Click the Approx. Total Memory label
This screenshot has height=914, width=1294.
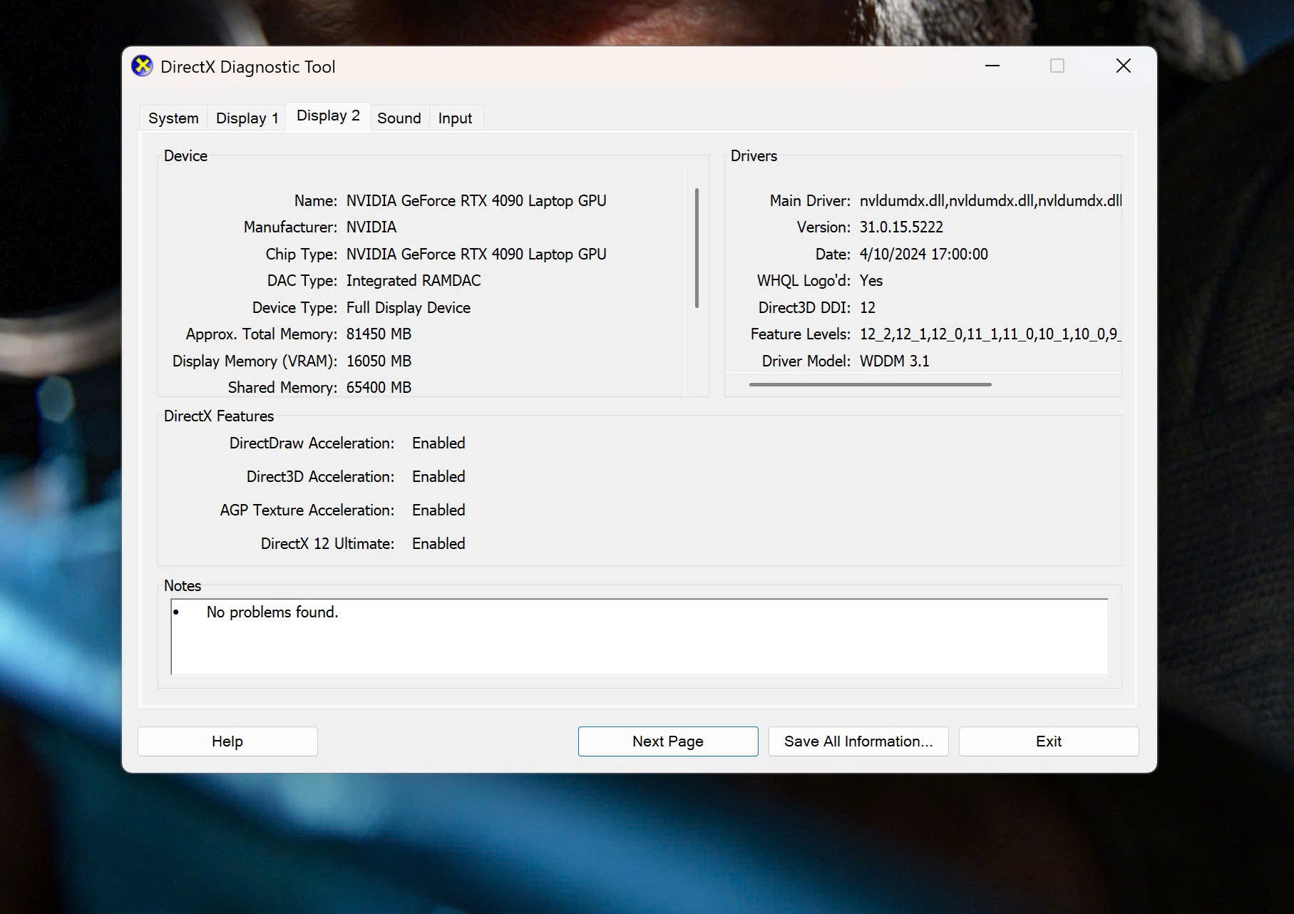tap(262, 334)
